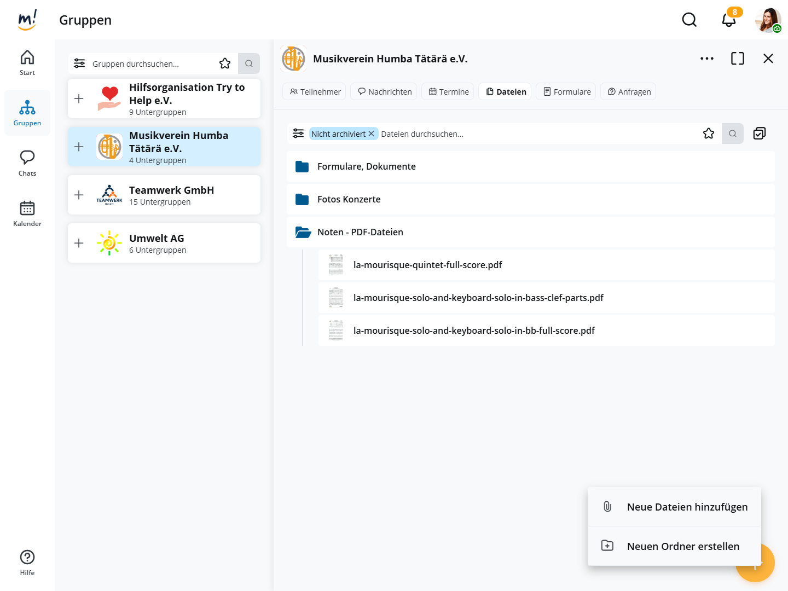The image size is (788, 591).
Task: Expand Teamwerk GmbH subgroups
Action: pyautogui.click(x=79, y=195)
